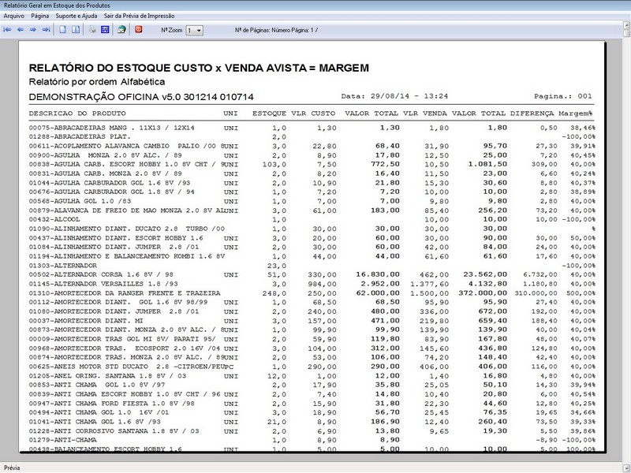The width and height of the screenshot is (631, 473).
Task: Click the red exit preview icon
Action: [139, 29]
